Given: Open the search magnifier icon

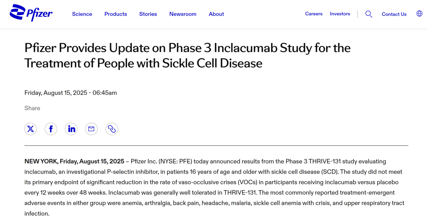Looking at the screenshot, I should tap(369, 14).
